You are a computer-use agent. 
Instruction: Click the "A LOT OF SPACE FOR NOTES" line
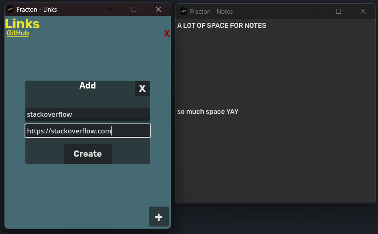222,26
